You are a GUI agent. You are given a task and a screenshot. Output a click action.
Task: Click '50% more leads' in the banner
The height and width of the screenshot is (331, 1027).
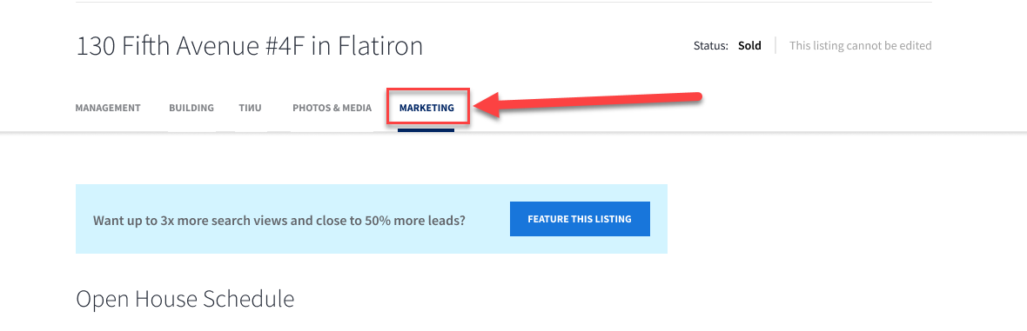[425, 220]
